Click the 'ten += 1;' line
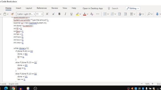The width and height of the screenshot is (161, 90). (x=21, y=79)
